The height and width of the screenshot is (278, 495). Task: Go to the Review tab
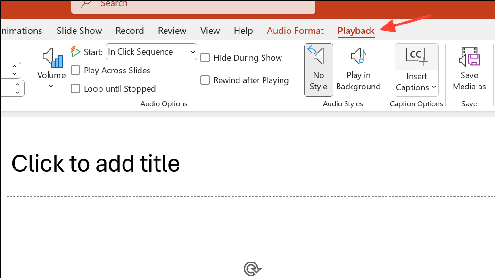tap(172, 31)
